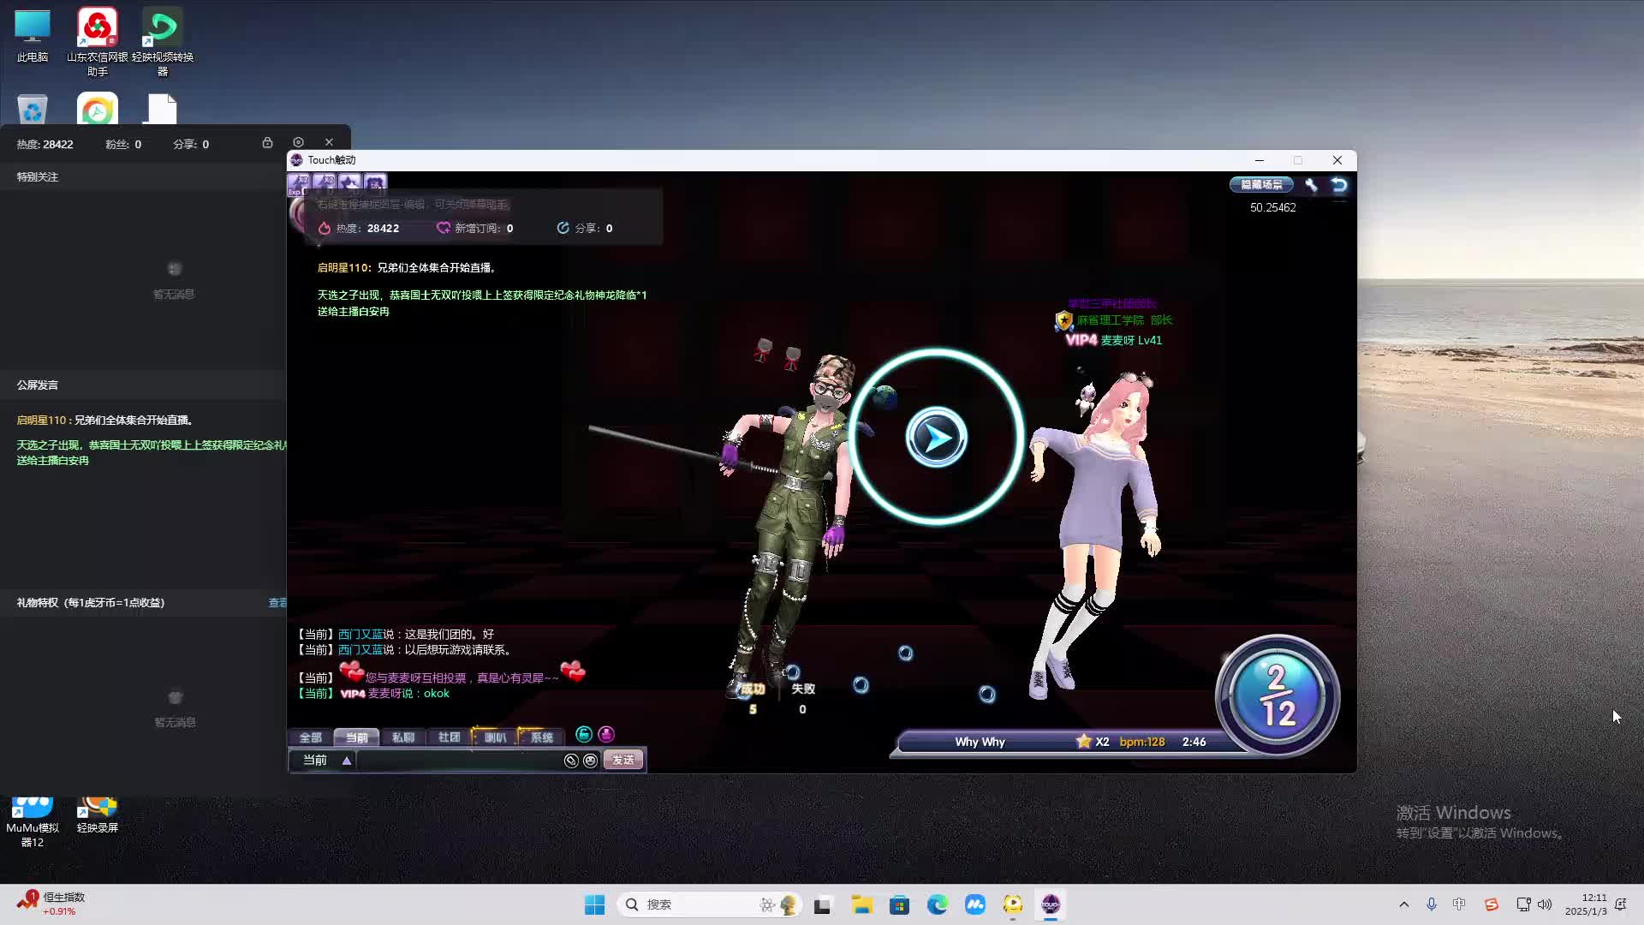Image resolution: width=1644 pixels, height=925 pixels.
Task: Toggle the 喇叭 channel filter tab
Action: point(495,737)
